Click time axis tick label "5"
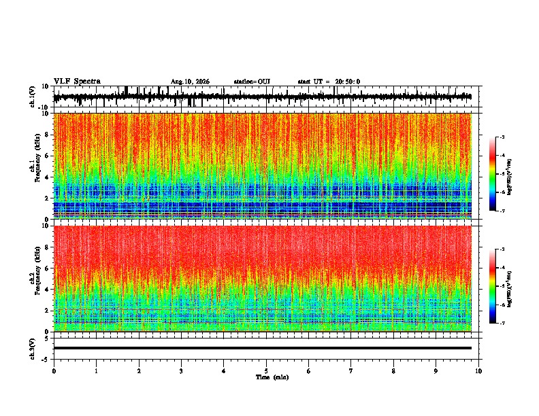The height and width of the screenshot is (416, 539). [266, 371]
